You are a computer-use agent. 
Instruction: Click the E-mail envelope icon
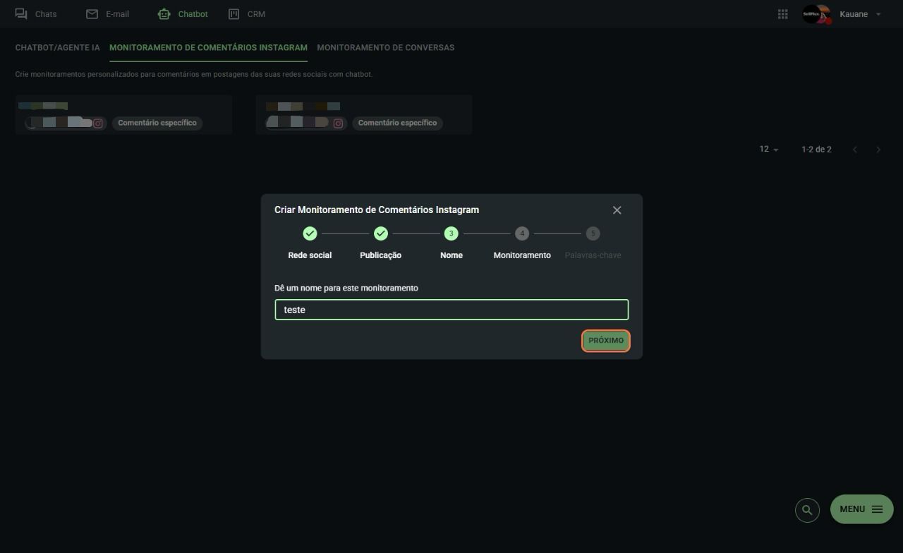[92, 14]
